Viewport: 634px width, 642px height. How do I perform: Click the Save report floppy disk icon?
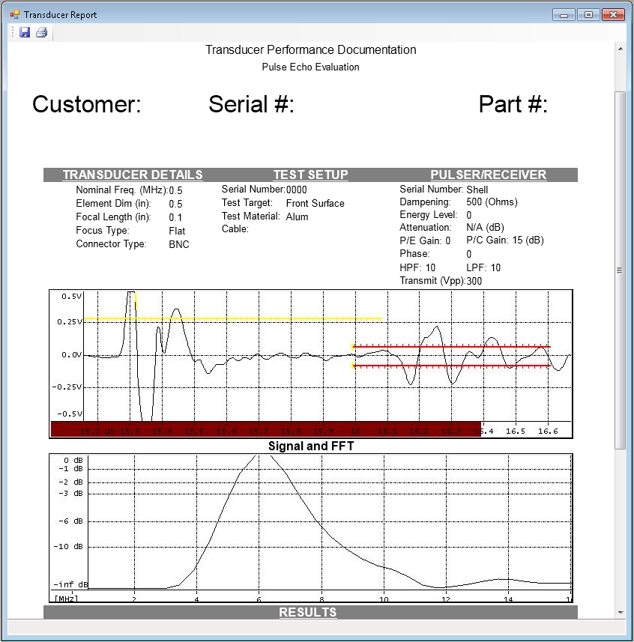pyautogui.click(x=25, y=33)
